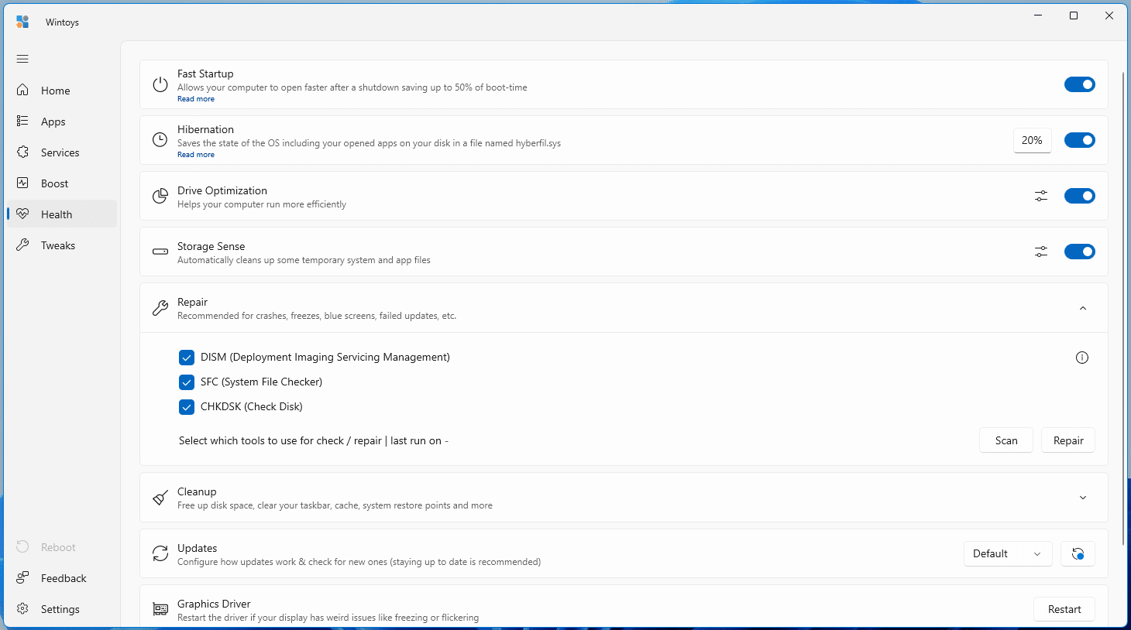The height and width of the screenshot is (630, 1131).
Task: Open the Updates Default dropdown
Action: [1008, 553]
